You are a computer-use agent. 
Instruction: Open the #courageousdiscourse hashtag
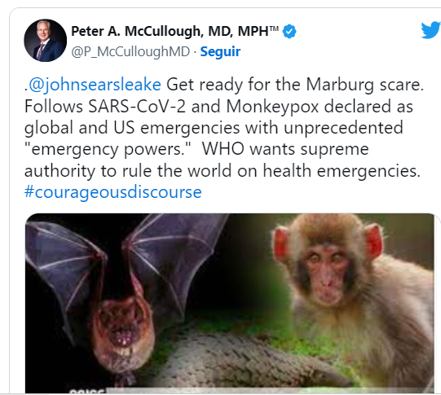[113, 192]
